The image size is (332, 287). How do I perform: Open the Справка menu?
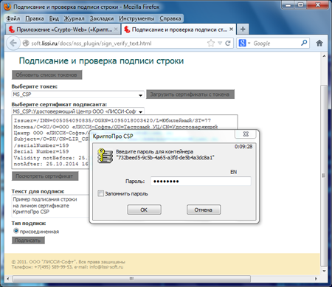170,18
